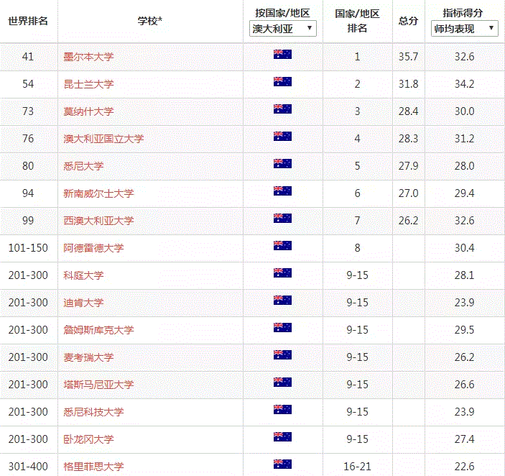Select world rank cell 99
Viewport: 505px width, 476px height.
28,221
